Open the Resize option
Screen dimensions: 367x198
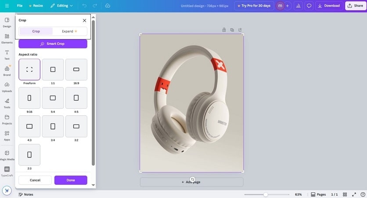pyautogui.click(x=36, y=6)
